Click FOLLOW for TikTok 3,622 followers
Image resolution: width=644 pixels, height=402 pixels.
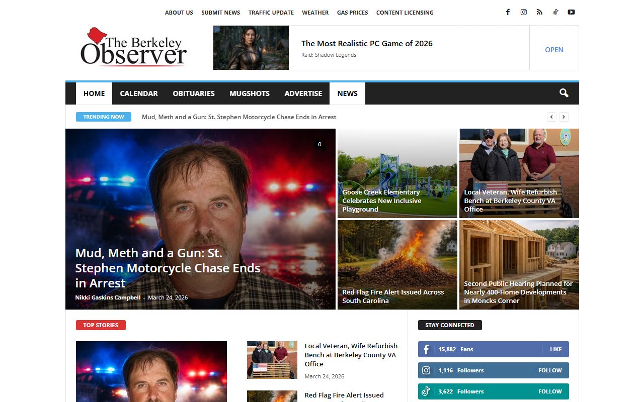550,391
